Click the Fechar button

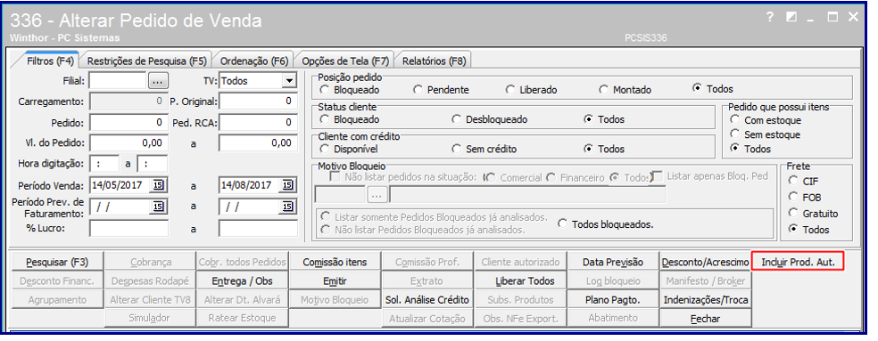(x=706, y=319)
